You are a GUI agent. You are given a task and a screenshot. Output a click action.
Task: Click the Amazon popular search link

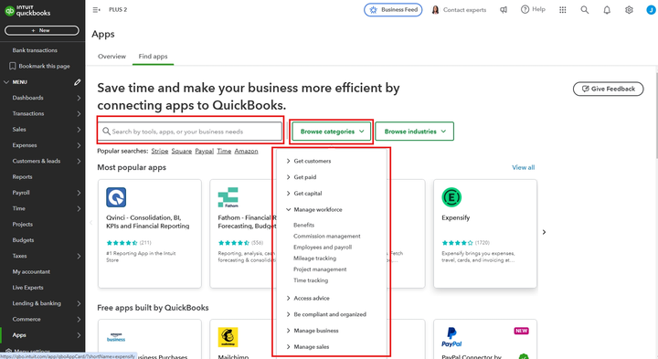click(247, 151)
